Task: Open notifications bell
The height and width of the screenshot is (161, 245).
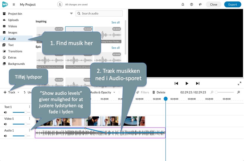Action: [183, 4]
